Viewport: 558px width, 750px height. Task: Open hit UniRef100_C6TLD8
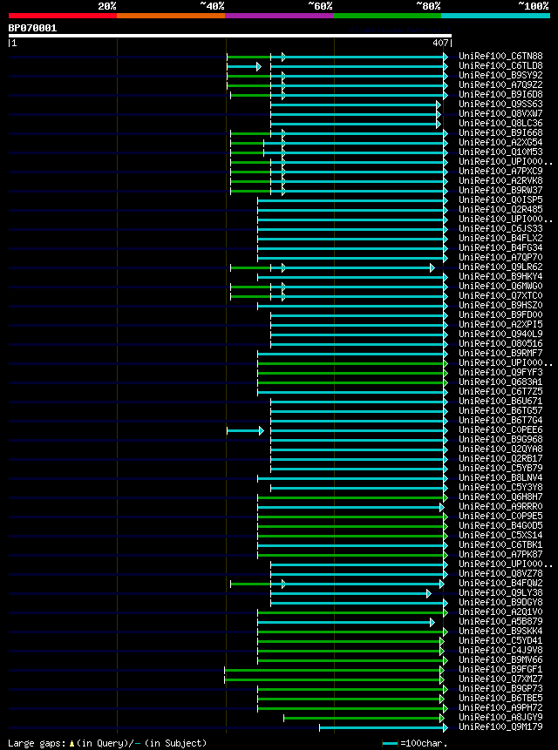[x=500, y=65]
